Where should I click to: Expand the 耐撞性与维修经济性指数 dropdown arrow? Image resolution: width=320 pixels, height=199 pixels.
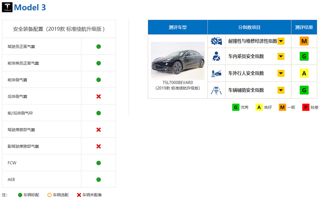click(281, 41)
